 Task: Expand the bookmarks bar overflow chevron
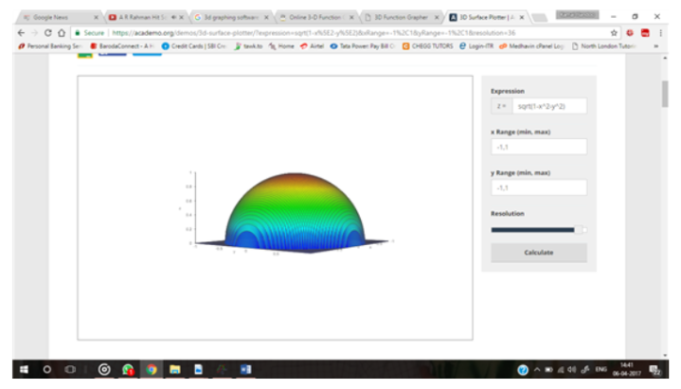[x=655, y=45]
